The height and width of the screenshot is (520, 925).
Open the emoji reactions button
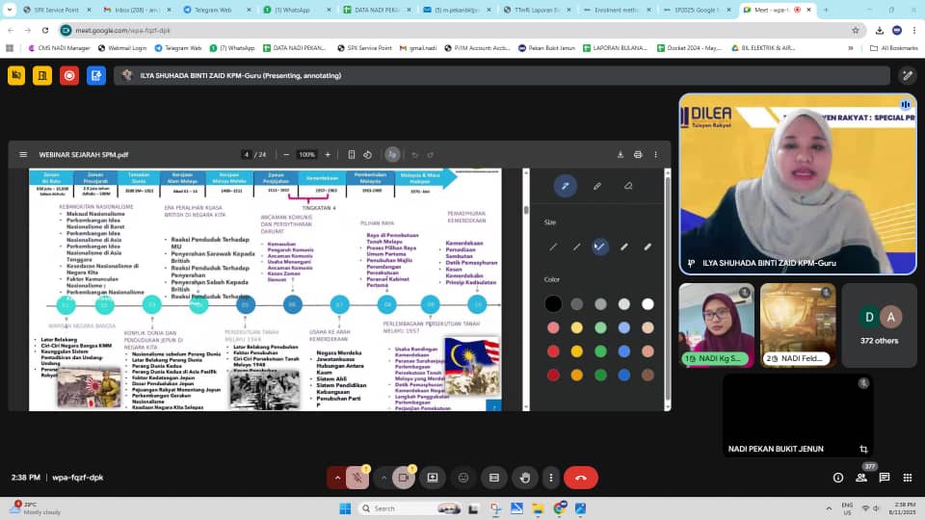click(463, 477)
